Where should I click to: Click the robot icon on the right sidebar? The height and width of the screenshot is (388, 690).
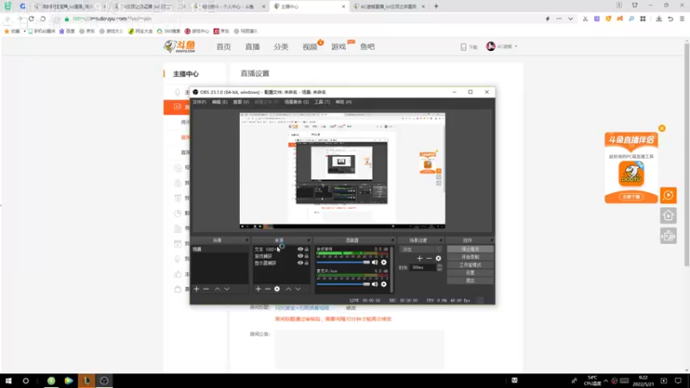point(668,236)
